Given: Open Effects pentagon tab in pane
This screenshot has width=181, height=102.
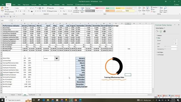Looking at the screenshot, I should pyautogui.click(x=161, y=31).
